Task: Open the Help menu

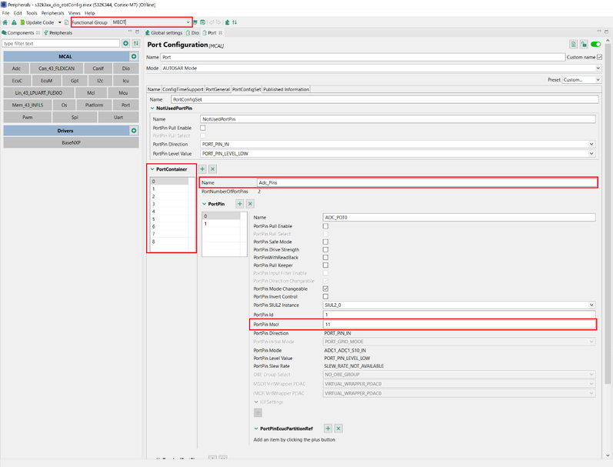Action: point(89,13)
